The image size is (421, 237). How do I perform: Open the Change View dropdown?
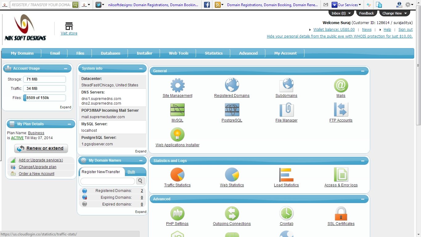(x=395, y=13)
